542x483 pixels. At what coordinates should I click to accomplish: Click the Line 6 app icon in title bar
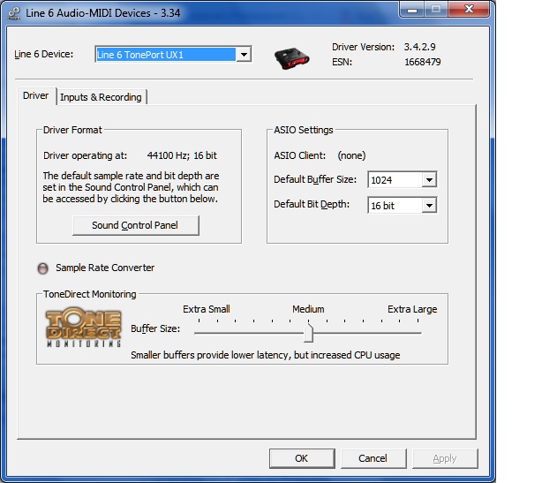(x=14, y=13)
